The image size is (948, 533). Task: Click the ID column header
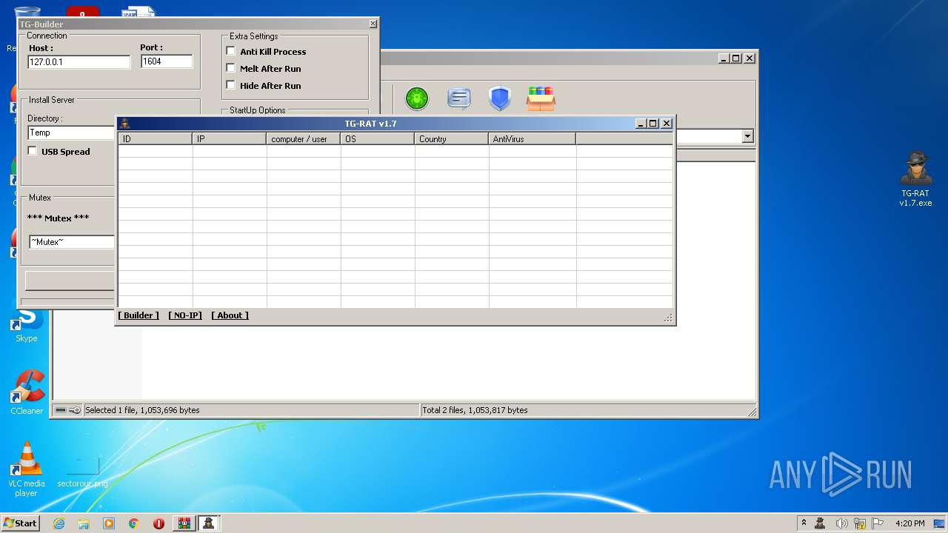point(156,138)
